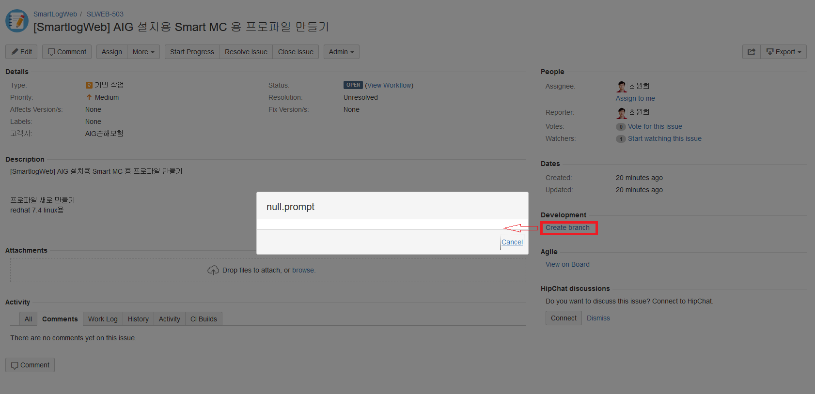Click the browse link for attachments
The image size is (815, 394).
303,270
